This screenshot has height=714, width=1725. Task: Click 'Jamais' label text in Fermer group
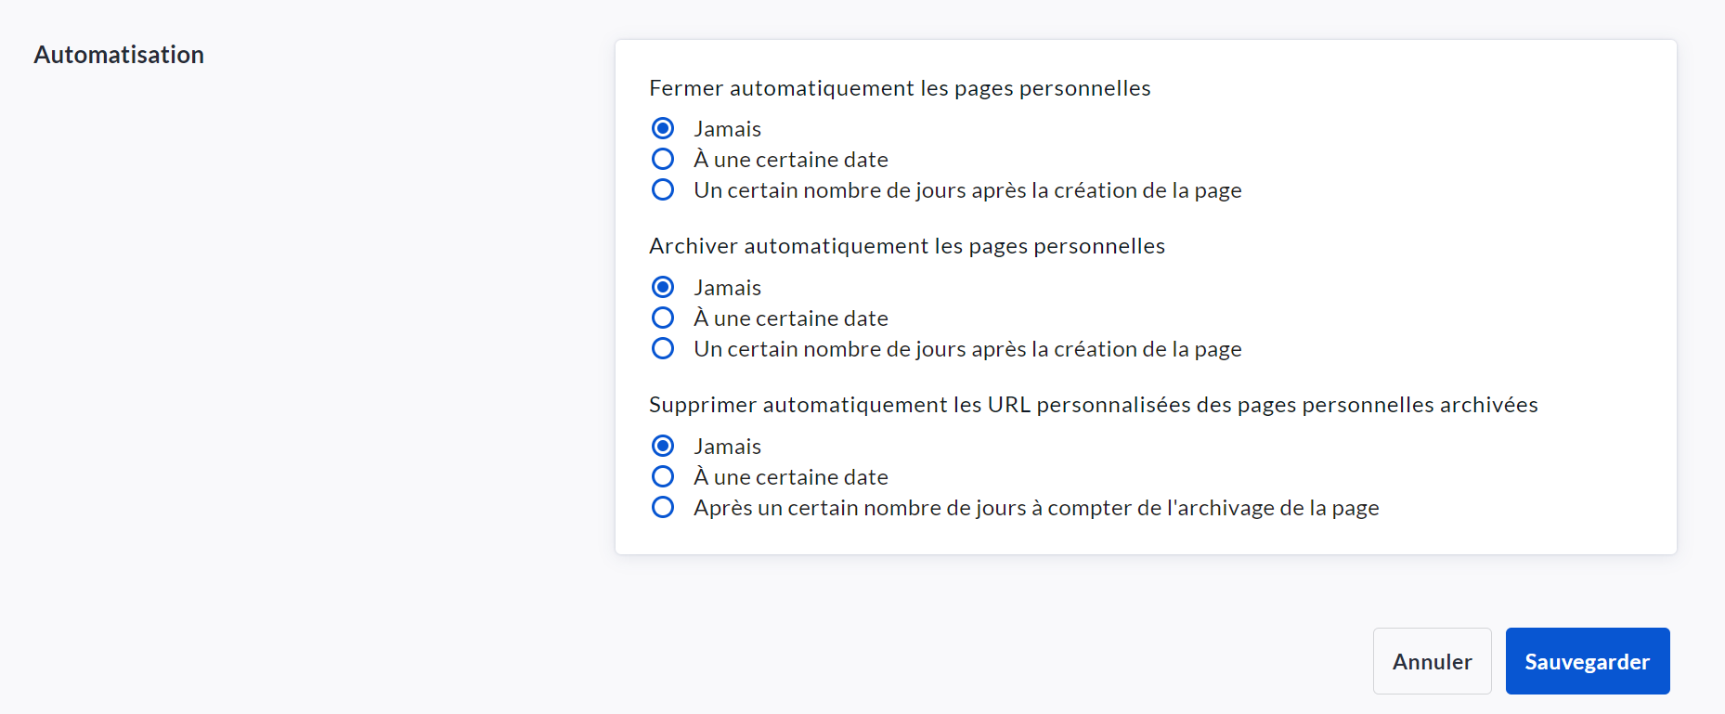point(727,129)
